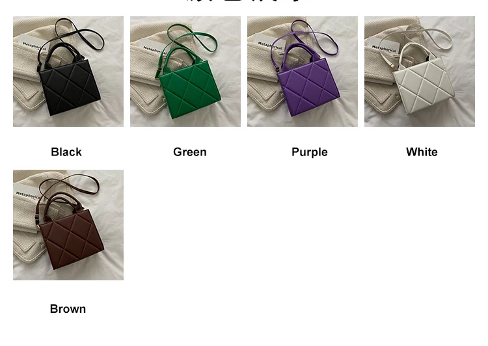This screenshot has width=488, height=346.
Task: Choose the purple quilted bag photo
Action: 303,72
